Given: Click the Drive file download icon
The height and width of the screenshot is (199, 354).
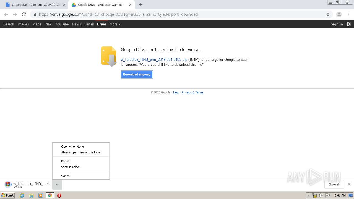Looking at the screenshot, I should click(x=109, y=57).
